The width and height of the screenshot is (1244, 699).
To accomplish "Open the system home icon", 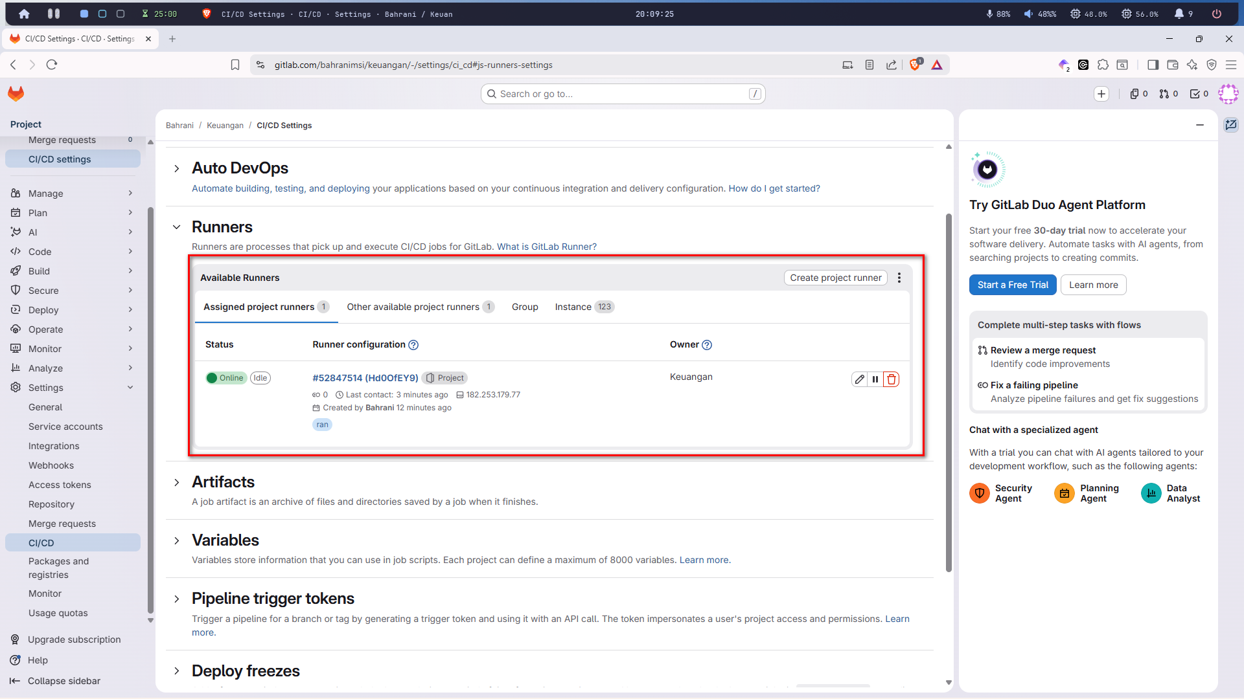I will point(24,14).
